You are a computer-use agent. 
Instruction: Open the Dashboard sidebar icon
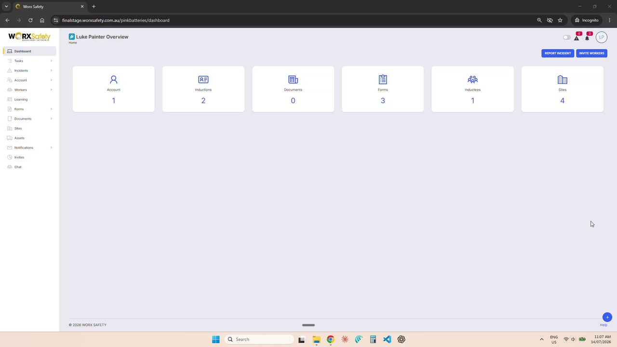[10, 51]
